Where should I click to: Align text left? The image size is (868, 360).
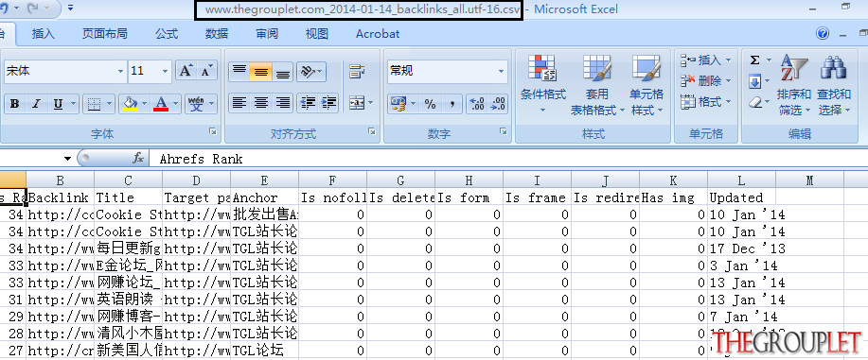239,103
